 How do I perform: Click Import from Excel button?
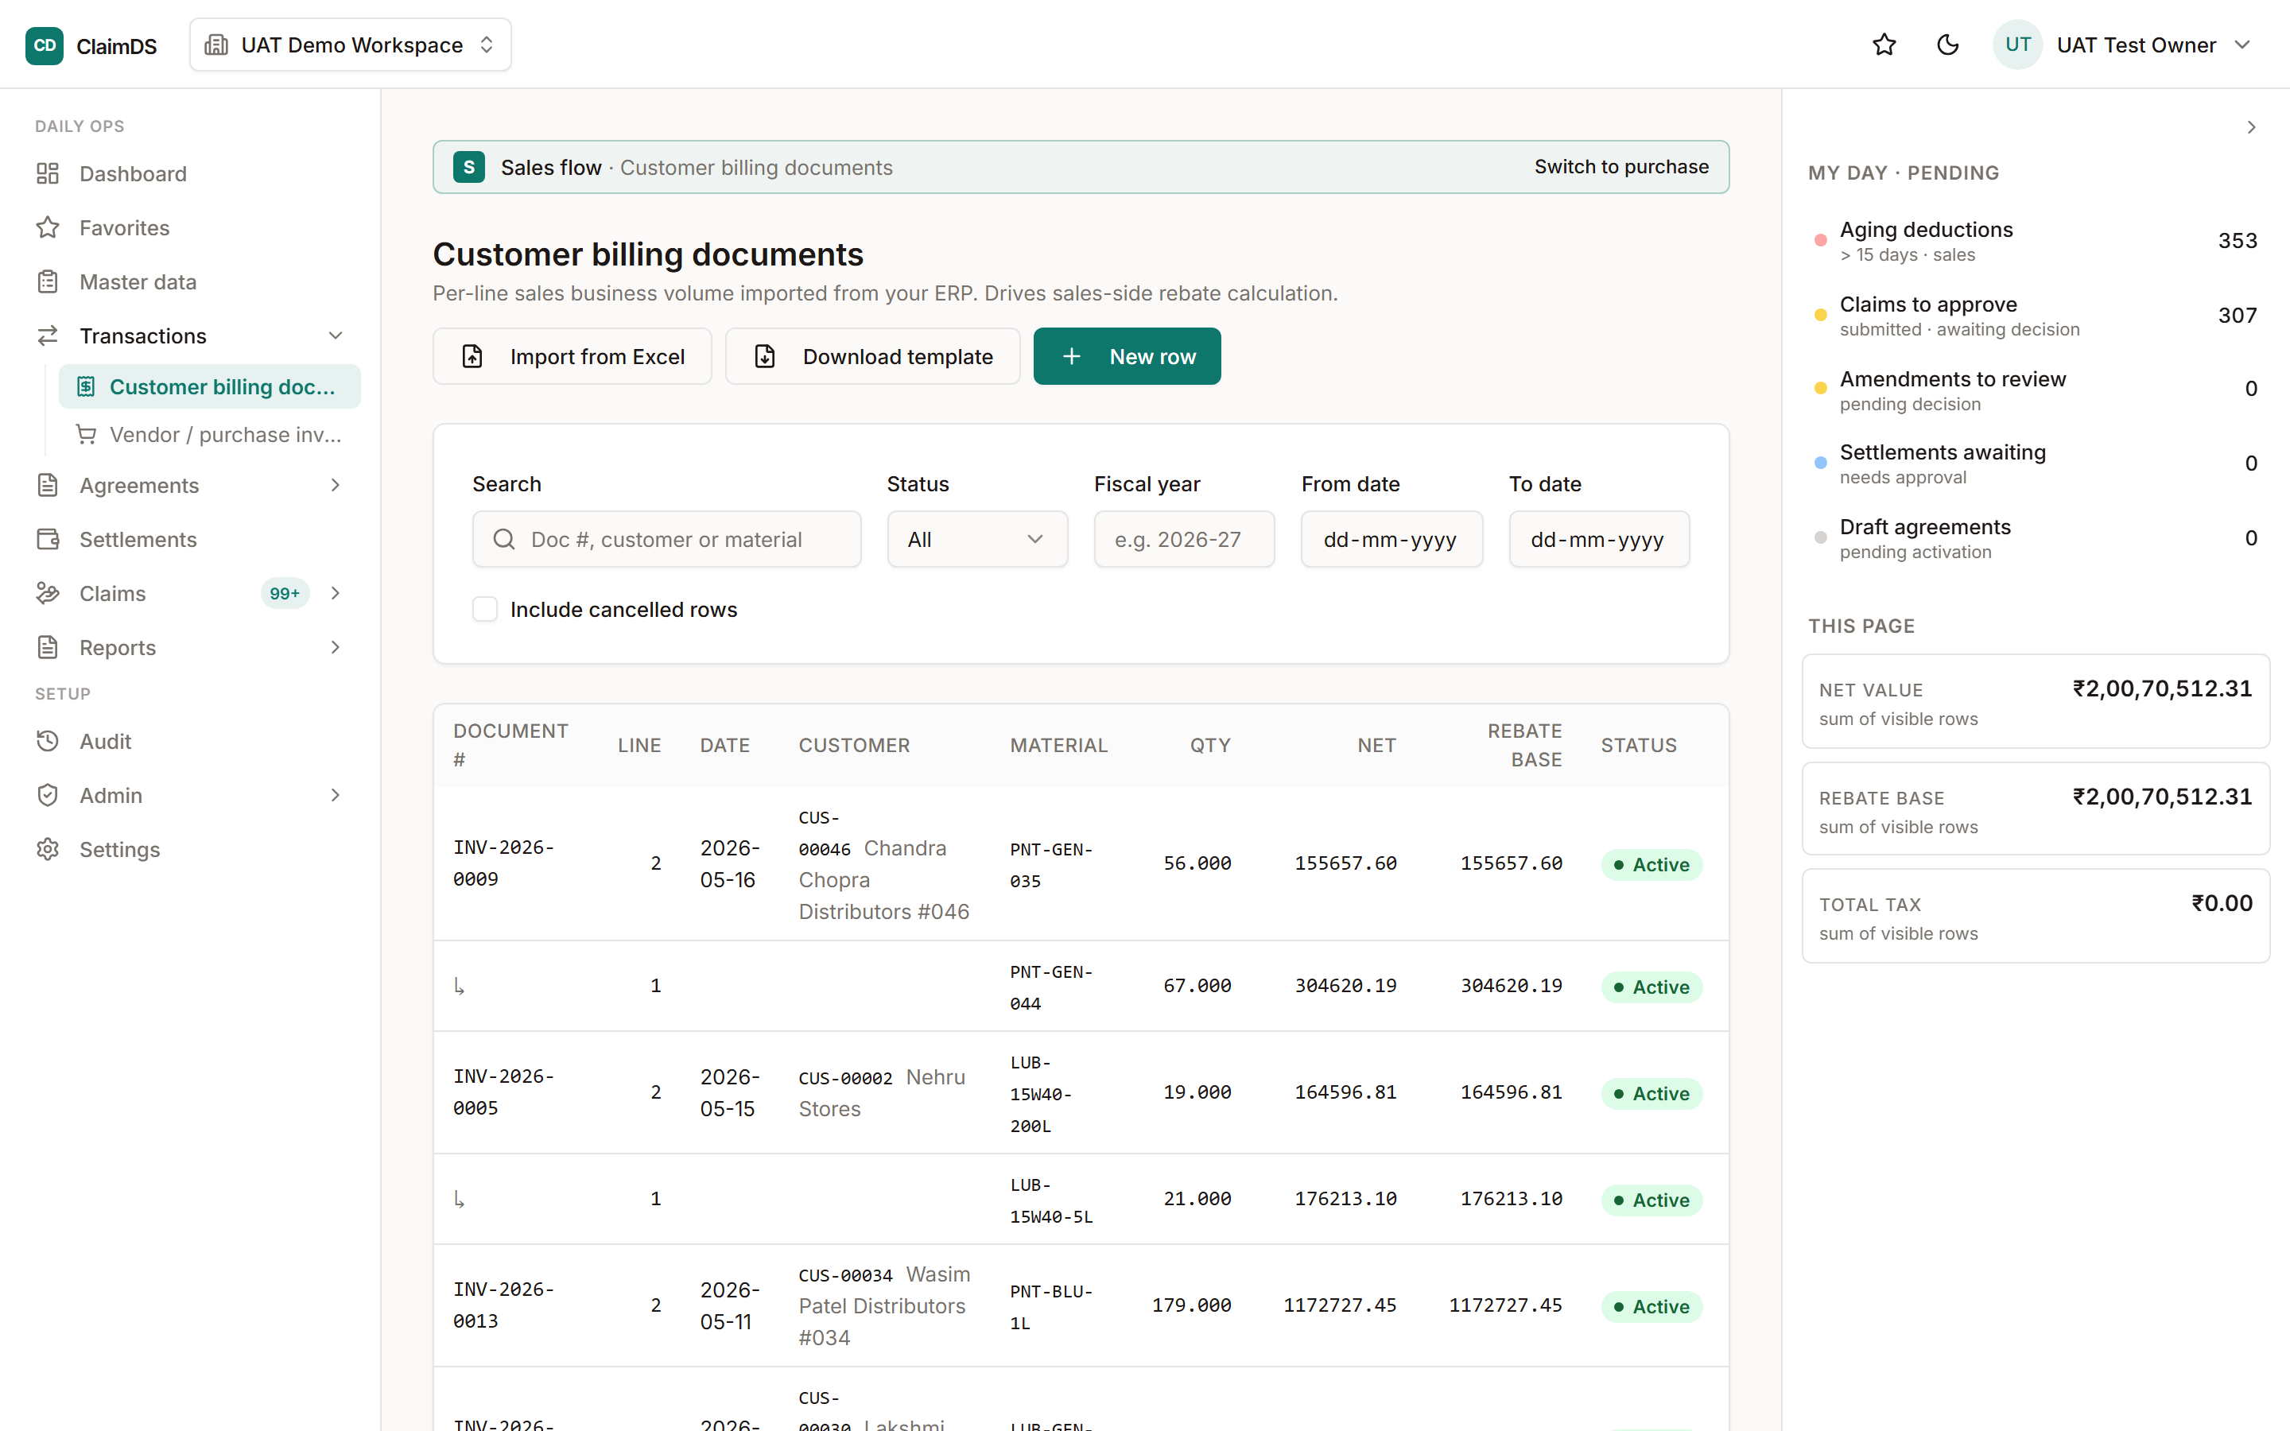point(572,357)
